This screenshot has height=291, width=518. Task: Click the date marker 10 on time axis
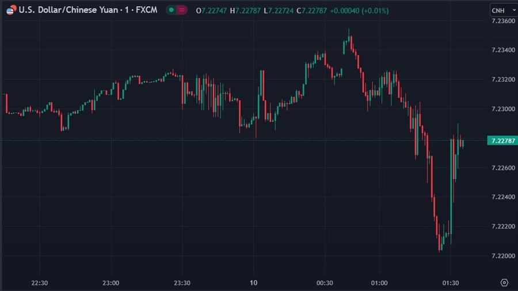[253, 283]
